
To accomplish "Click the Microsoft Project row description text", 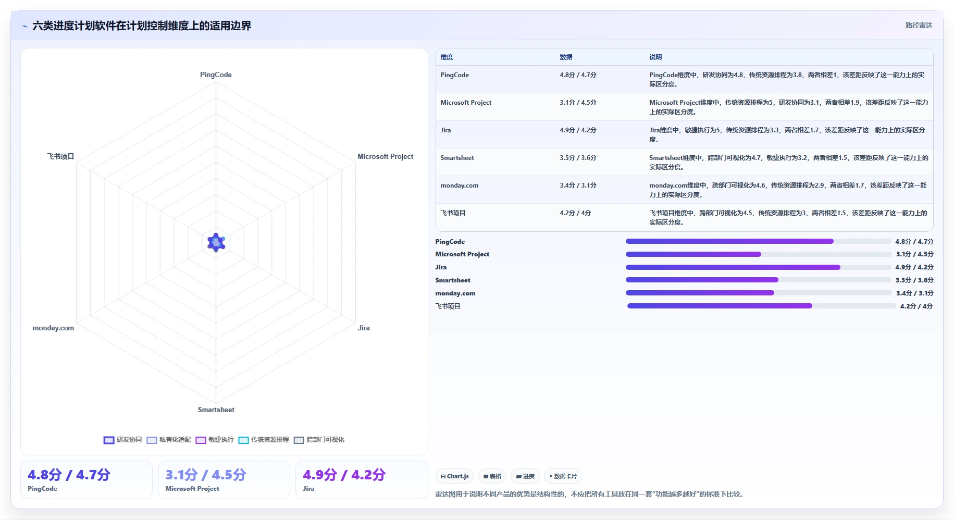I will click(x=788, y=107).
